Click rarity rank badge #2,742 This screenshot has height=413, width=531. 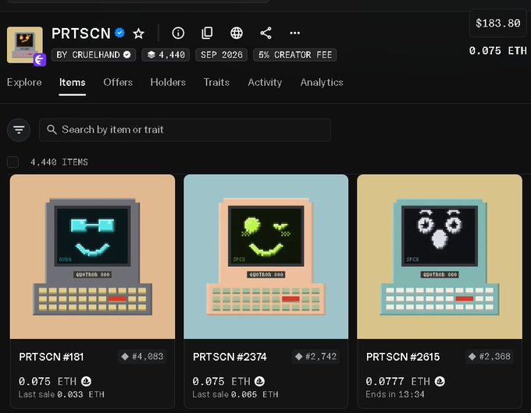coord(315,357)
